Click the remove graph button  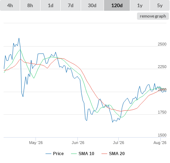pos(153,16)
